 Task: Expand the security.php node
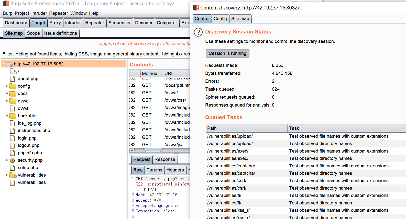pyautogui.click(x=7, y=160)
